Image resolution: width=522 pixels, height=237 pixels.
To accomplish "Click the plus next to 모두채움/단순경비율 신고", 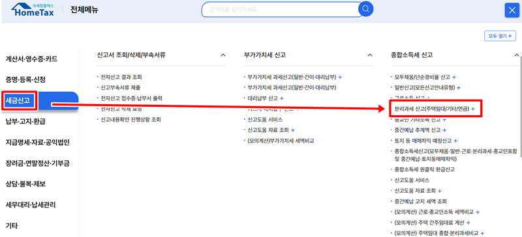I will 454,77.
